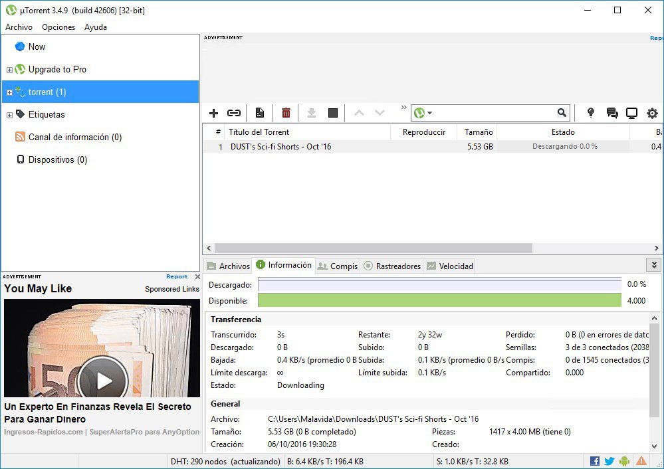Click the Report link above sidebar ad
The width and height of the screenshot is (664, 469).
tap(177, 276)
